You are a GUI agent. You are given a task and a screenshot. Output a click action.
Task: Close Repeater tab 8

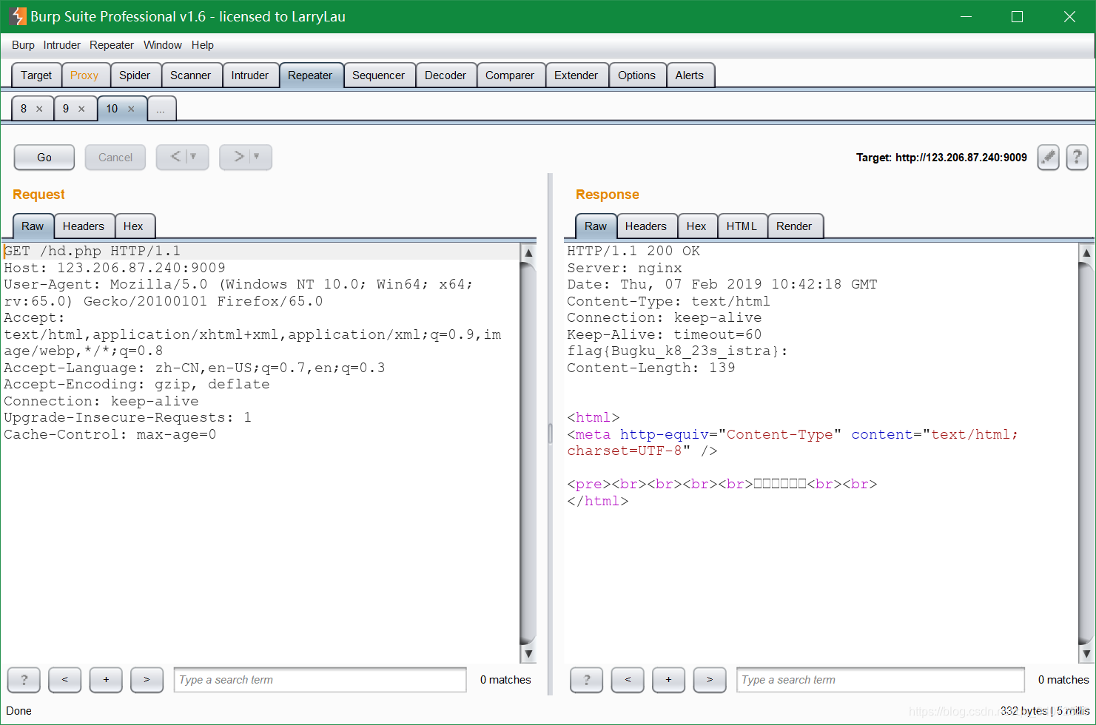(39, 109)
